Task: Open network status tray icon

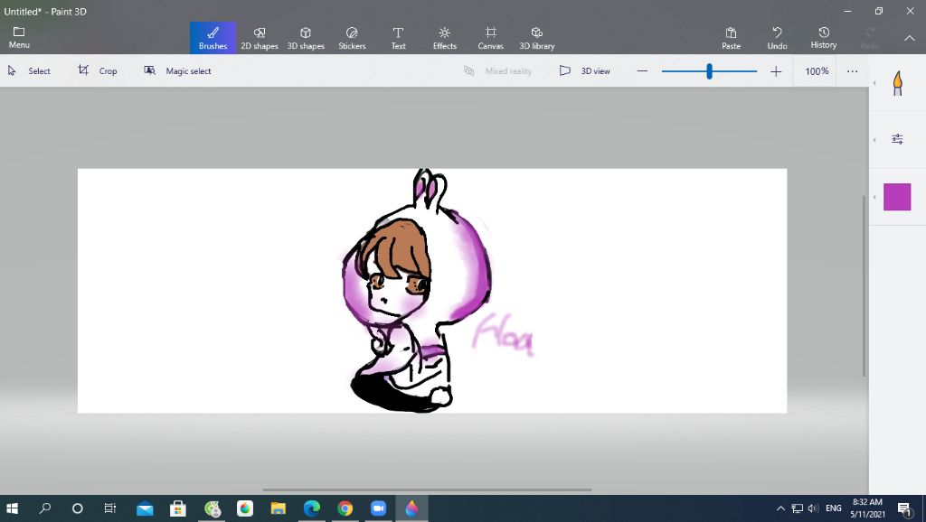Action: pyautogui.click(x=798, y=508)
